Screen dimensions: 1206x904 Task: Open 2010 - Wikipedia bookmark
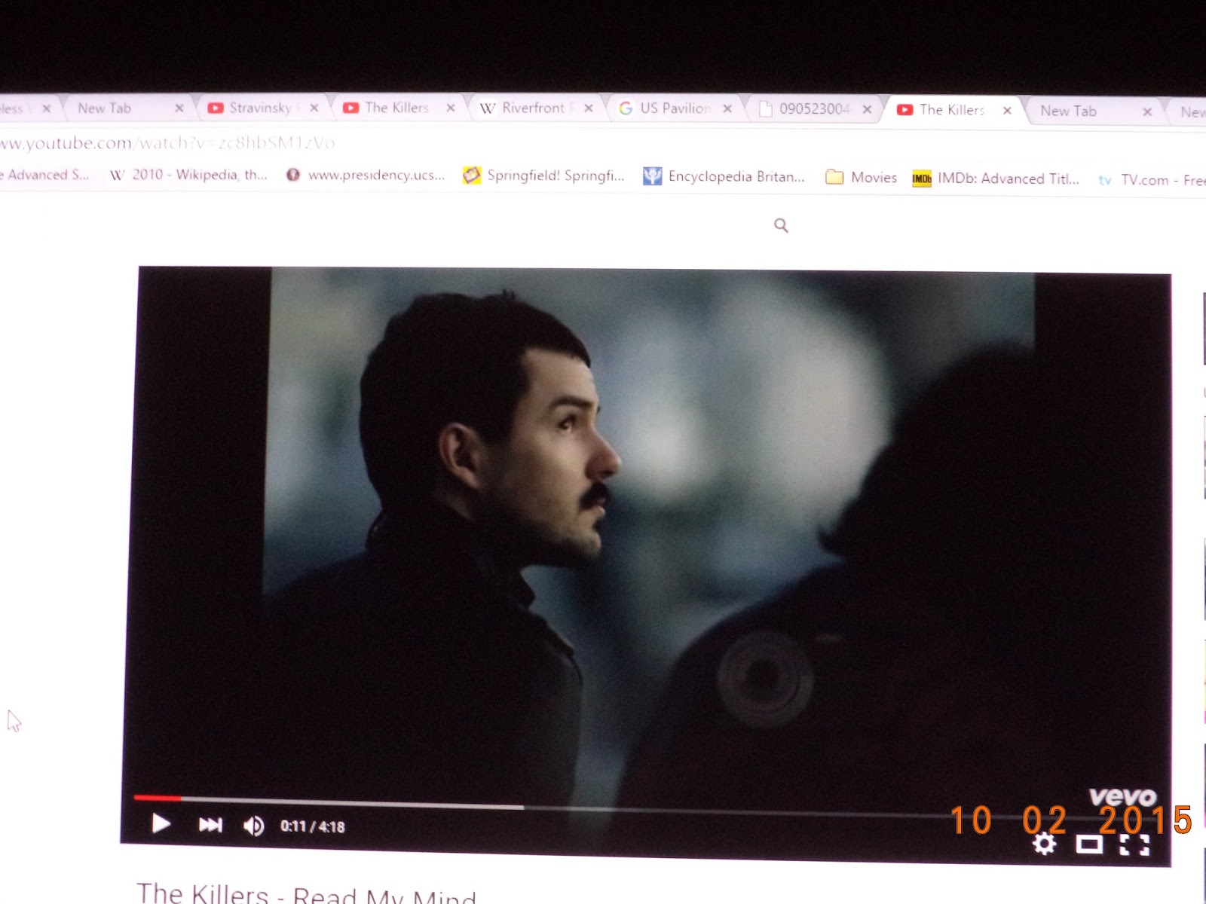(188, 175)
